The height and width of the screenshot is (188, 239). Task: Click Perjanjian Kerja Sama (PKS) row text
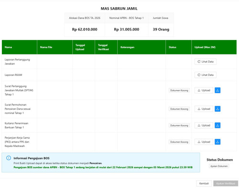point(17,142)
